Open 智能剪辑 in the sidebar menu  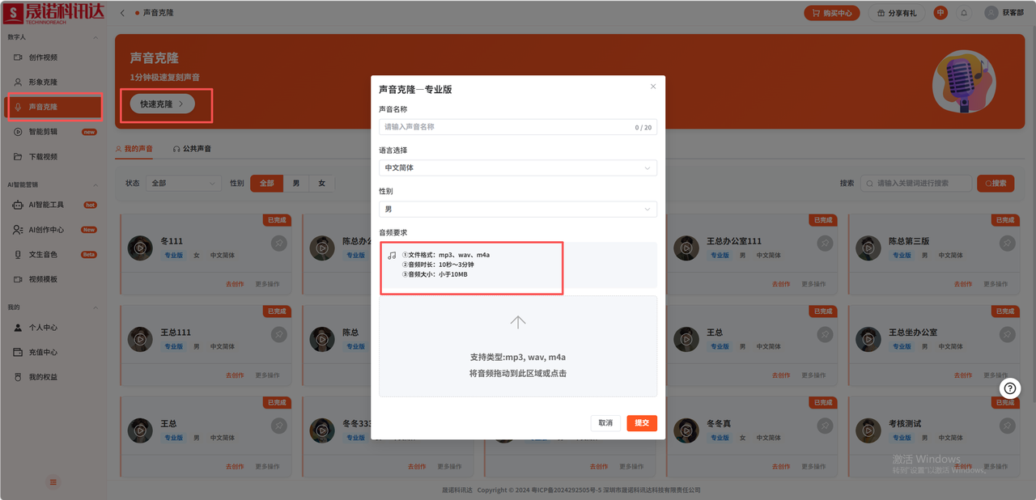[43, 131]
